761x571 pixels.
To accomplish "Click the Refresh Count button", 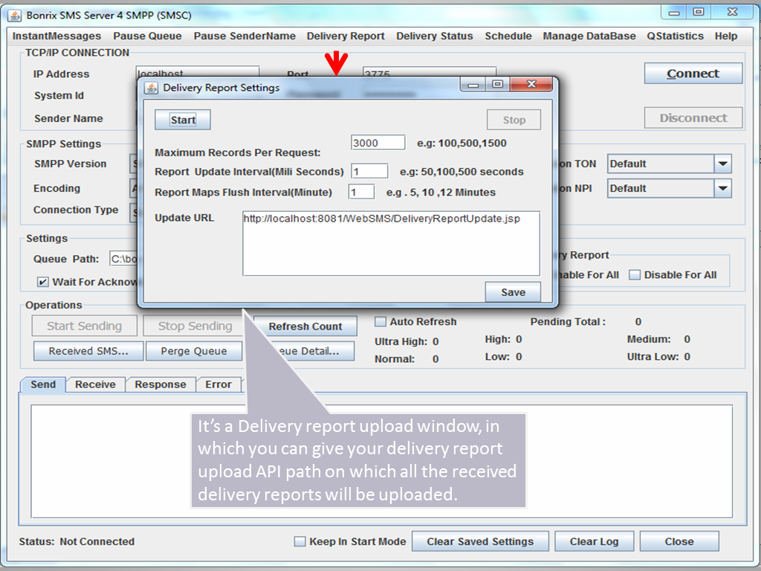I will [x=305, y=326].
